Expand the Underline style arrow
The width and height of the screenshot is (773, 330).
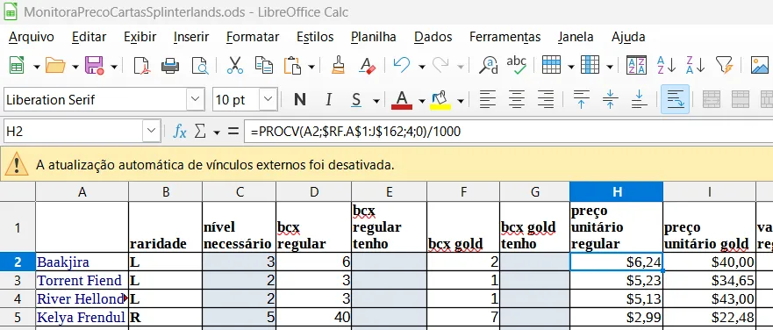tap(376, 101)
